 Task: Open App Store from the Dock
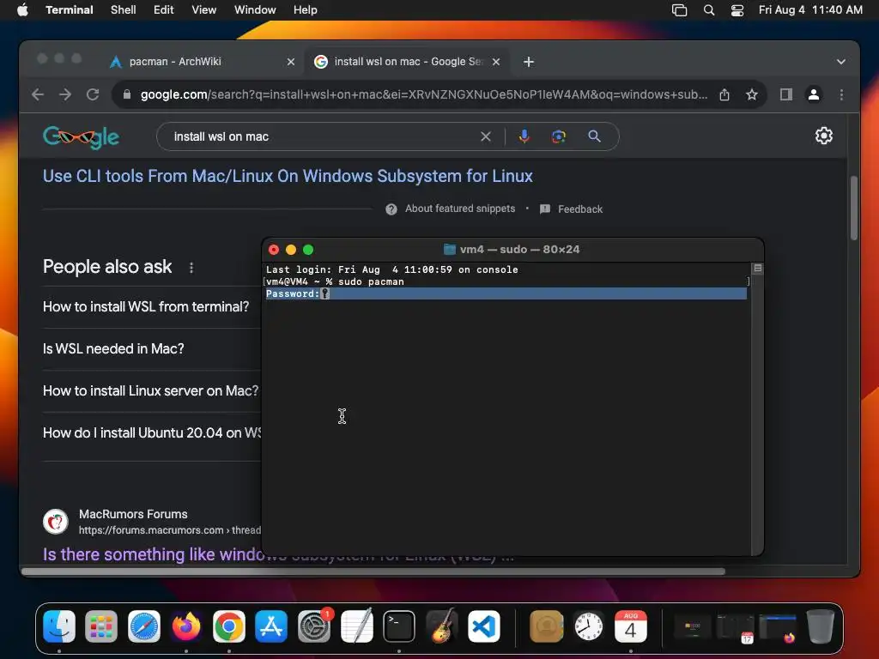click(x=271, y=626)
